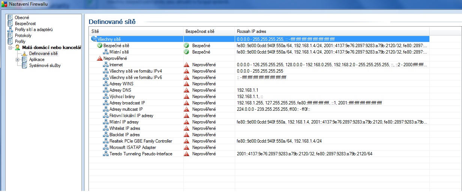Click the Profily sítí a adaptérů icon
Screen dimensions: 462x192
pyautogui.click(x=10, y=30)
